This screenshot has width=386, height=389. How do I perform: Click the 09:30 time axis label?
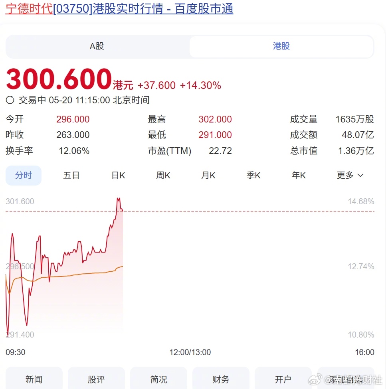pos(16,352)
